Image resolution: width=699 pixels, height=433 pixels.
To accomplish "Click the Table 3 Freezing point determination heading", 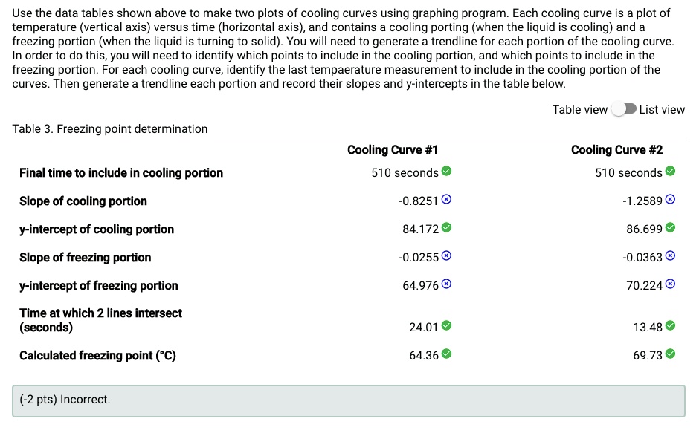I will [109, 128].
